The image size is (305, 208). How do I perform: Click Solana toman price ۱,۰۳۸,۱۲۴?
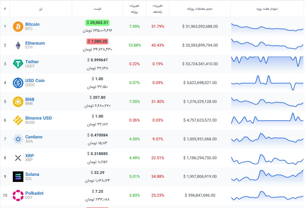pos(97,181)
